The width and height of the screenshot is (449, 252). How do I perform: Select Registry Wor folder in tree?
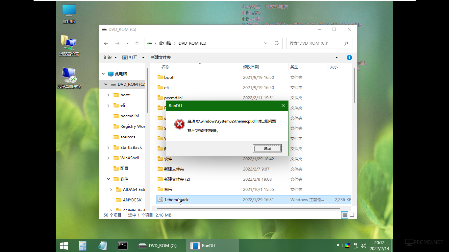[x=129, y=126]
